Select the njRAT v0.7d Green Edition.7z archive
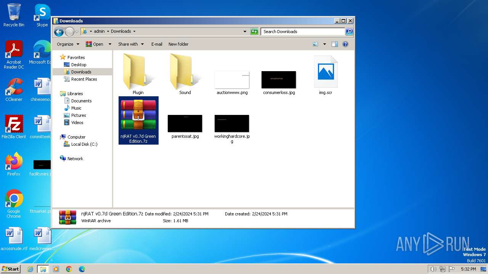 coord(138,120)
